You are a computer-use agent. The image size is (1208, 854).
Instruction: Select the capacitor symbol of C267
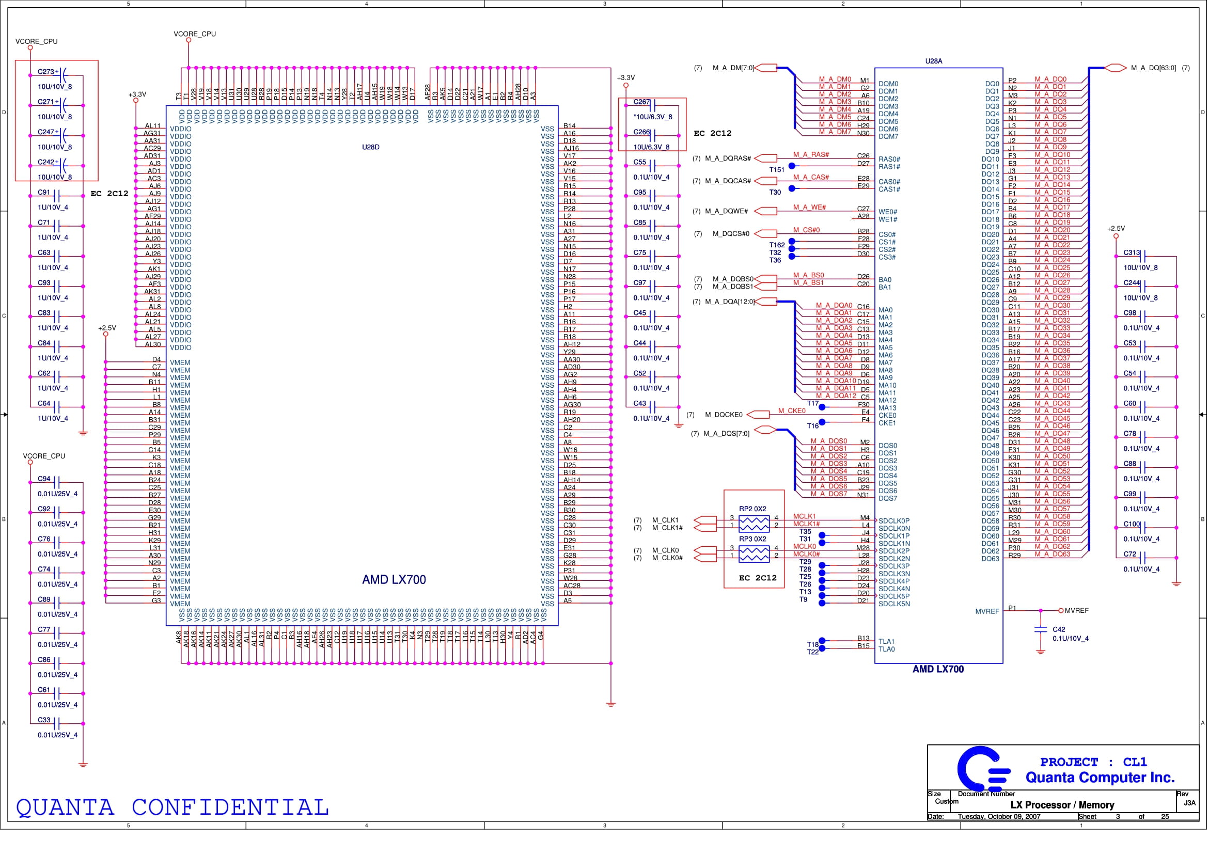(x=652, y=106)
